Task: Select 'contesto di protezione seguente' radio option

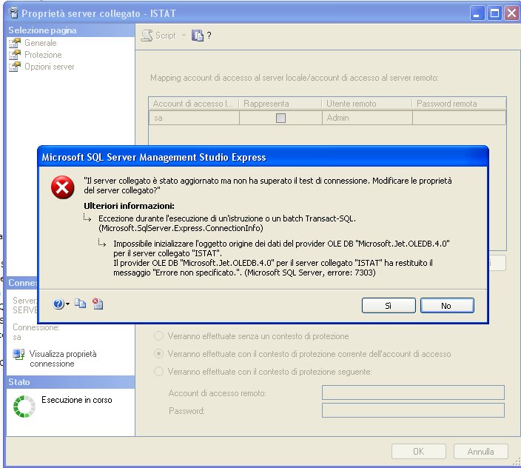Action: click(159, 371)
